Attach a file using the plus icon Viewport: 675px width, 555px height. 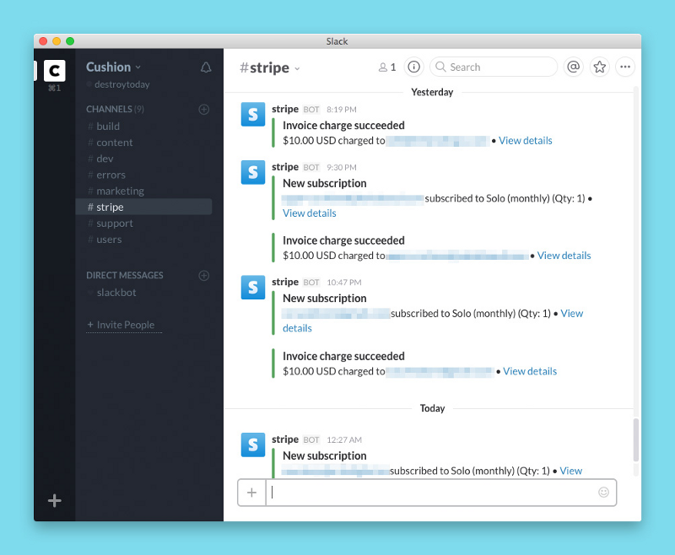(x=251, y=493)
